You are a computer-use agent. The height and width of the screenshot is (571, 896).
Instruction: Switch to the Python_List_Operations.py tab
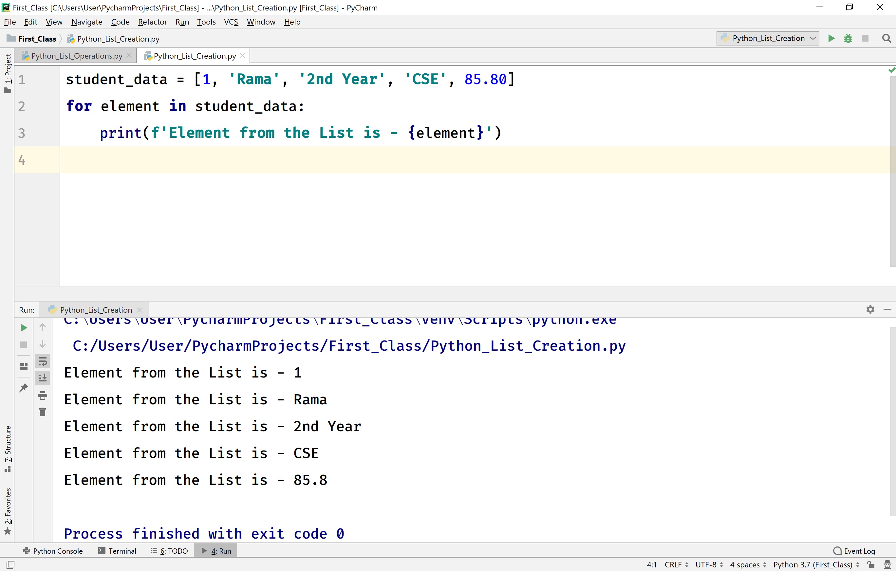[x=76, y=55]
